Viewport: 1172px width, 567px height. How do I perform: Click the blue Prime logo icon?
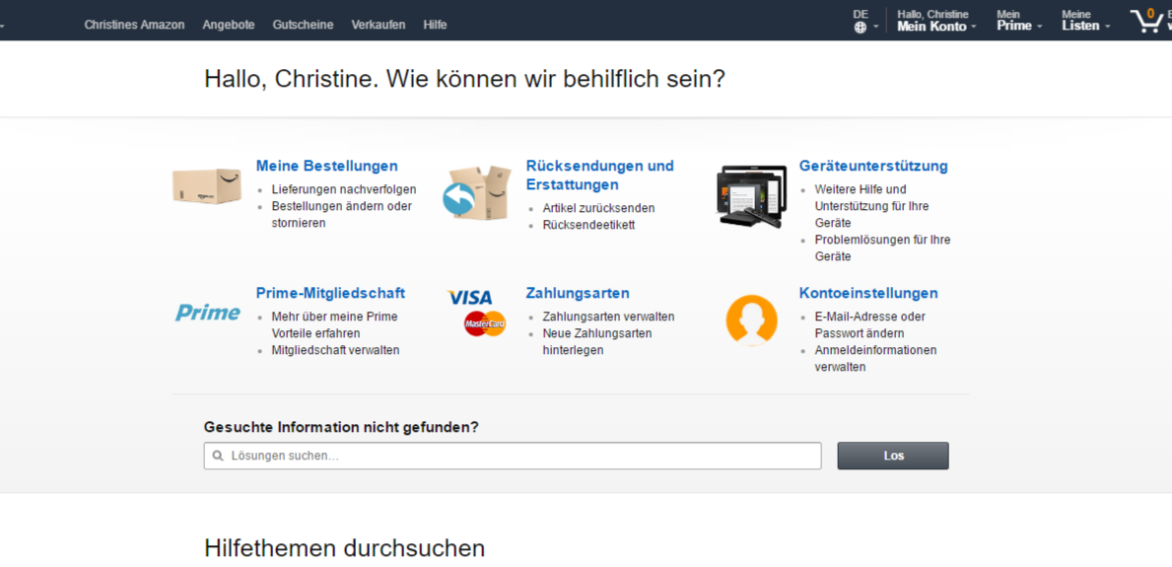tap(208, 313)
